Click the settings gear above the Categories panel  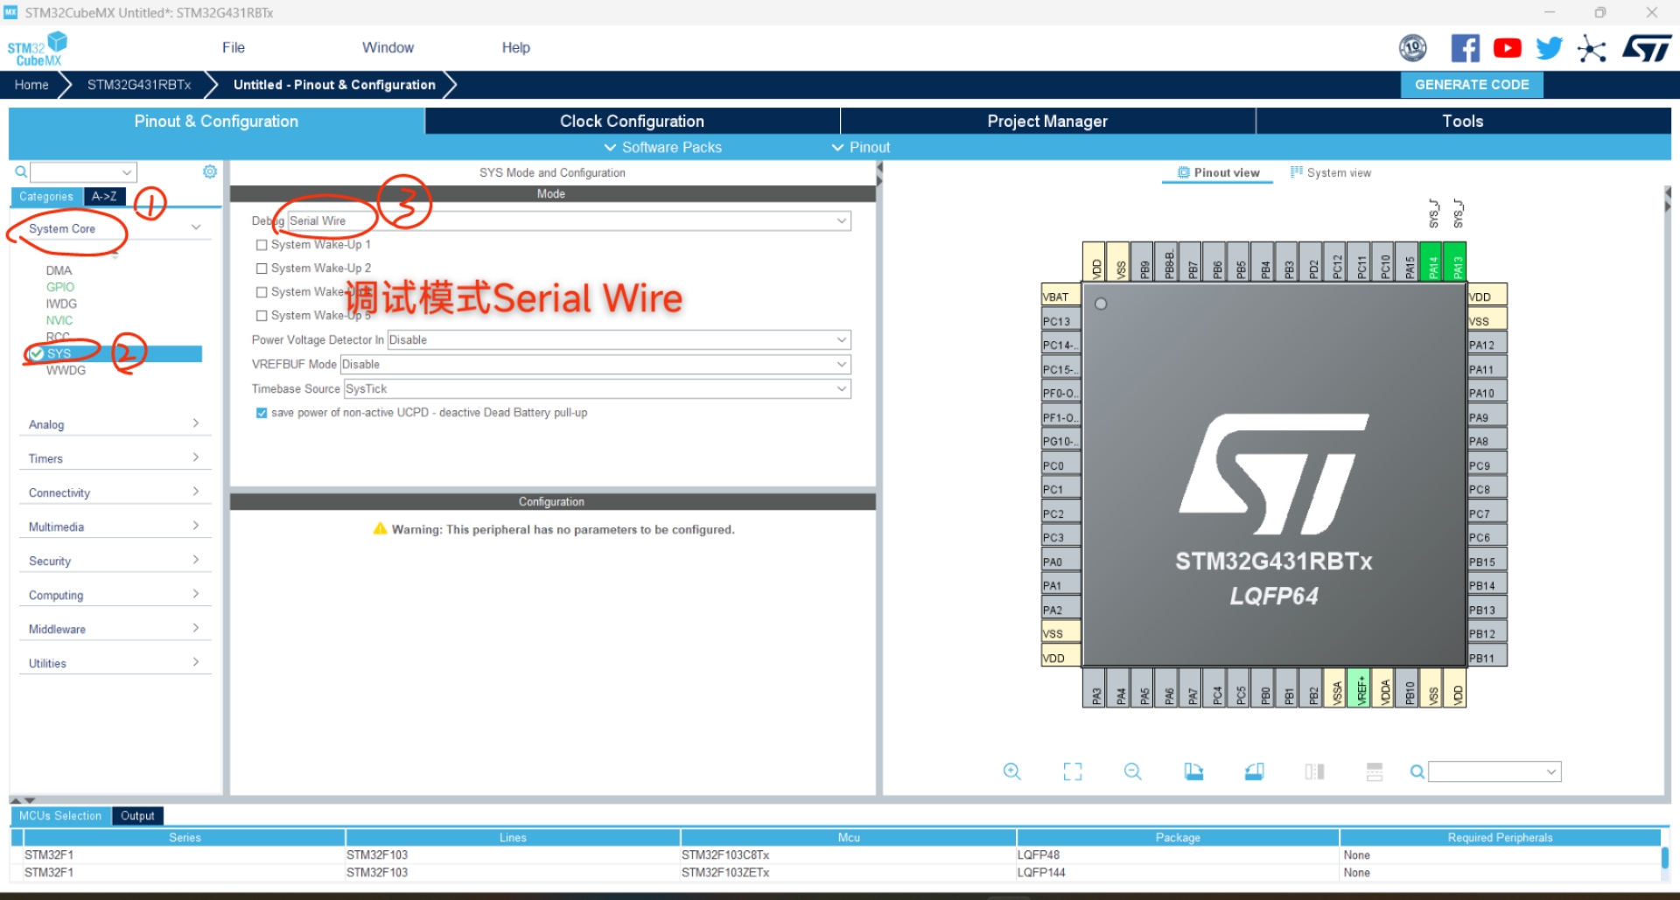click(x=210, y=171)
